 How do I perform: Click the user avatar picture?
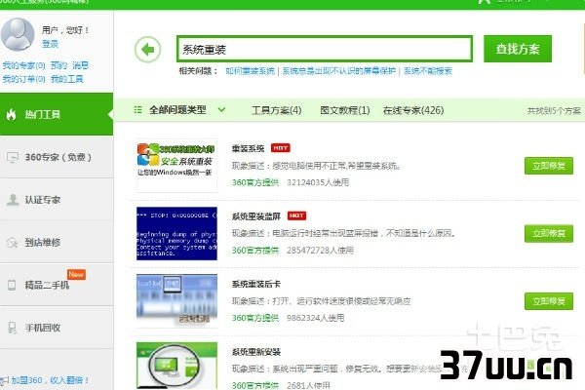click(18, 34)
